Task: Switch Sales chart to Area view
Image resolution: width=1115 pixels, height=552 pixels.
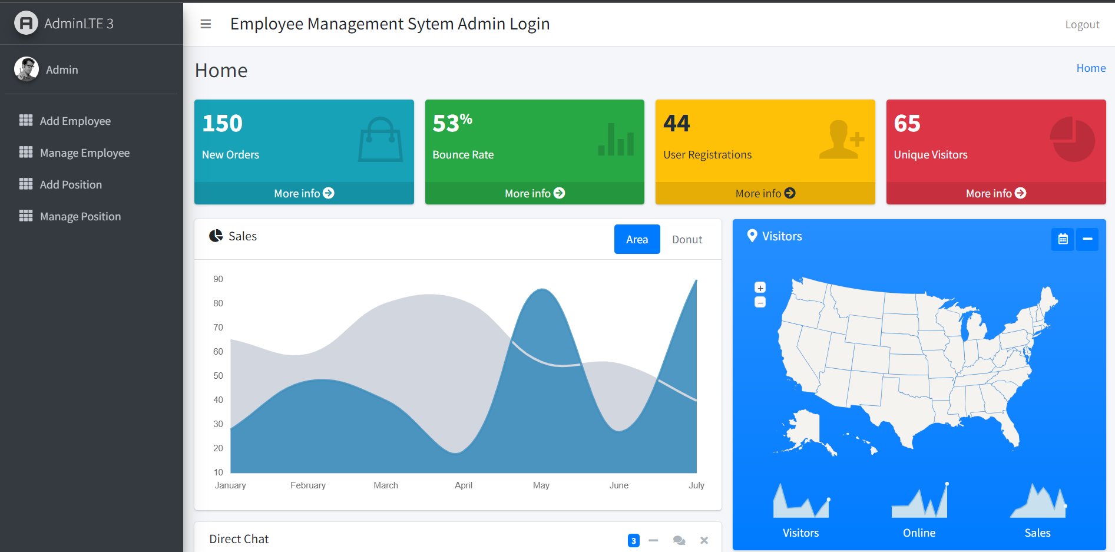Action: coord(637,239)
